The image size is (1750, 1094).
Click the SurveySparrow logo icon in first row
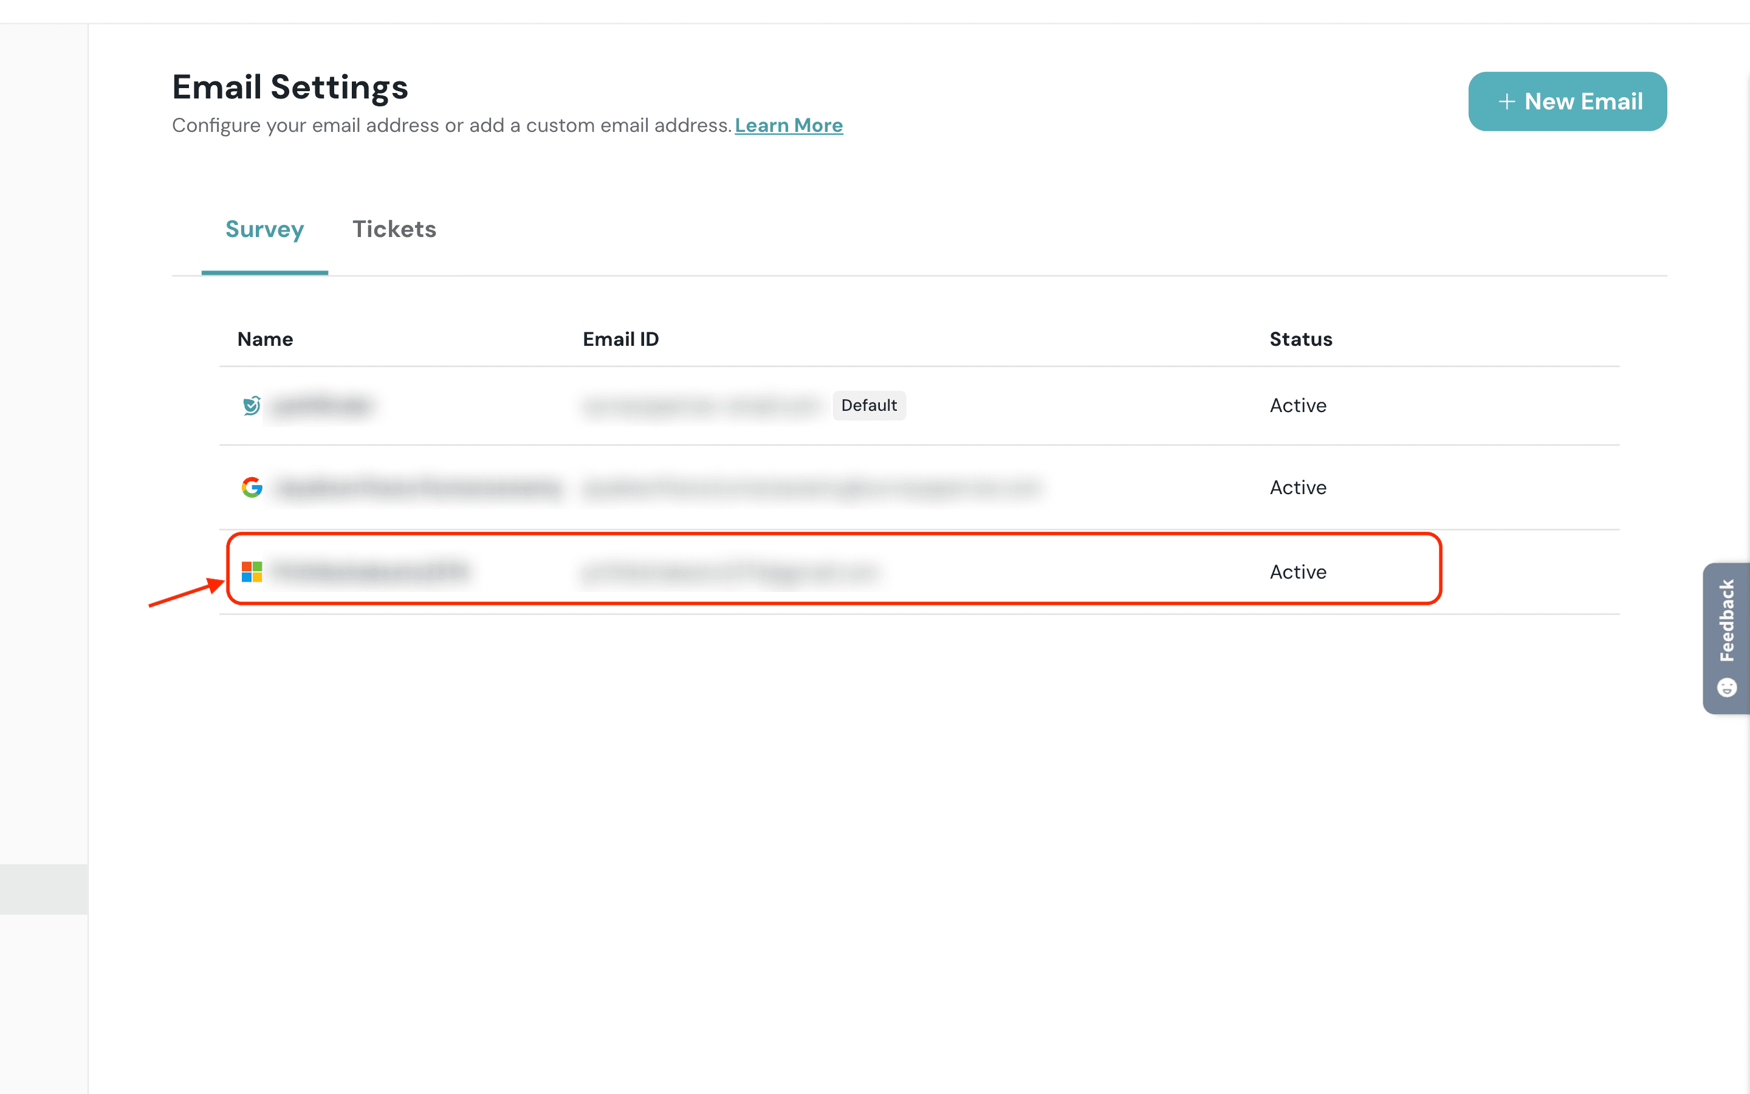coord(251,405)
